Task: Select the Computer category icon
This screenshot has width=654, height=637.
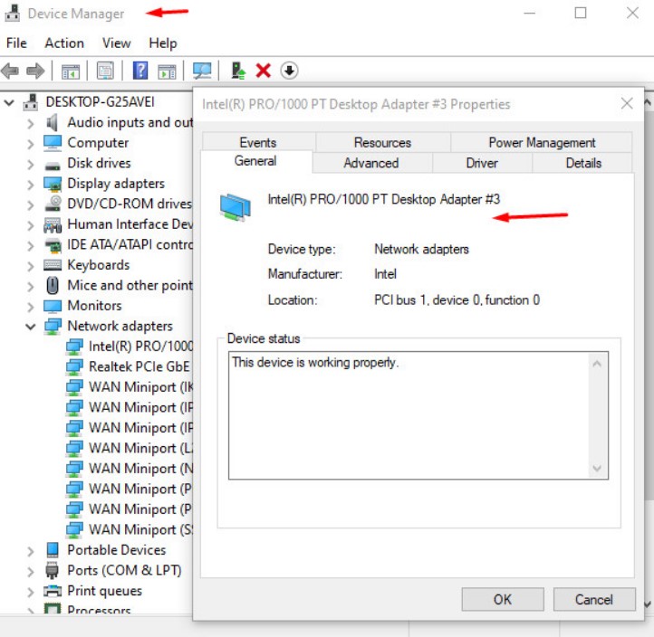Action: coord(53,142)
